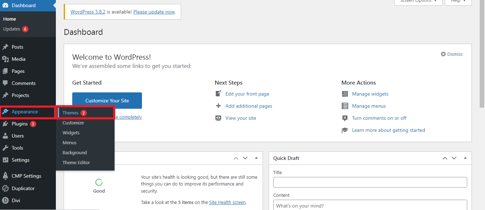Click the View your site eye icon
Screen dimensions: 485x210
218,118
